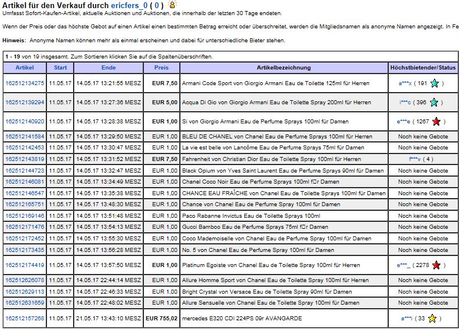The image size is (459, 329).
Task: Click the yellow star next to a***i
Action: [432, 319]
